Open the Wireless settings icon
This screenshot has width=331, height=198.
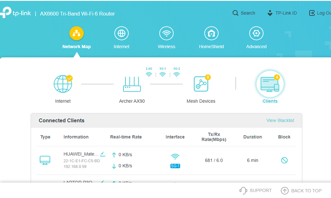[x=166, y=33]
